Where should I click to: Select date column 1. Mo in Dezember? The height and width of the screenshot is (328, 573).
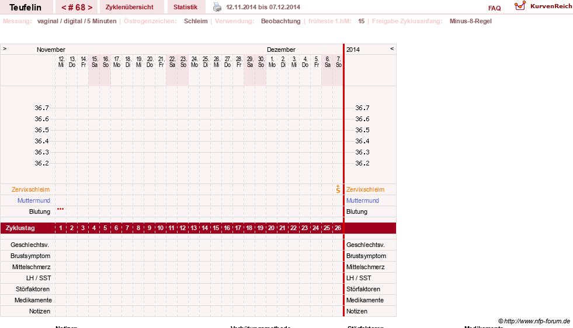pyautogui.click(x=272, y=62)
